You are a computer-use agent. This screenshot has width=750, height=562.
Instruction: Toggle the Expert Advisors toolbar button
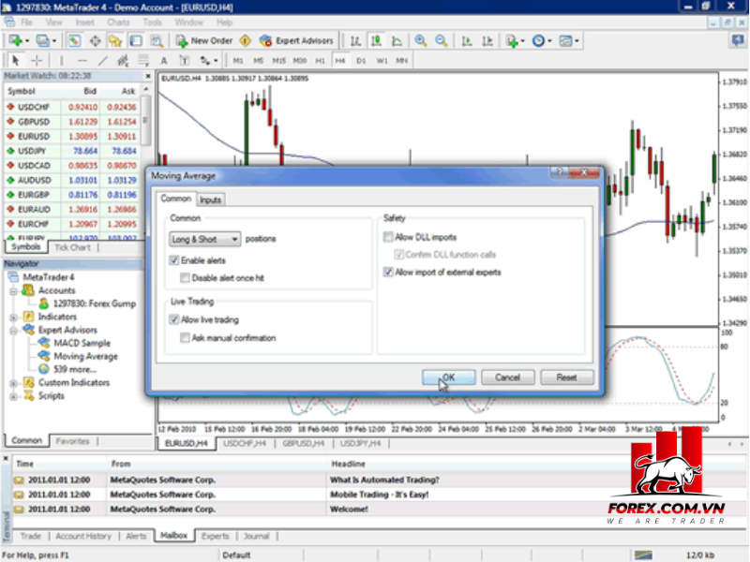click(296, 41)
